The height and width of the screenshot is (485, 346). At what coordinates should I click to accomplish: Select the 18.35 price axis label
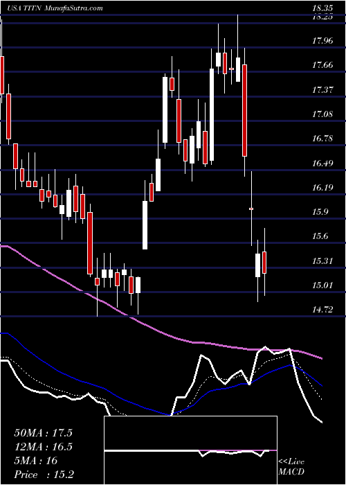(322, 8)
